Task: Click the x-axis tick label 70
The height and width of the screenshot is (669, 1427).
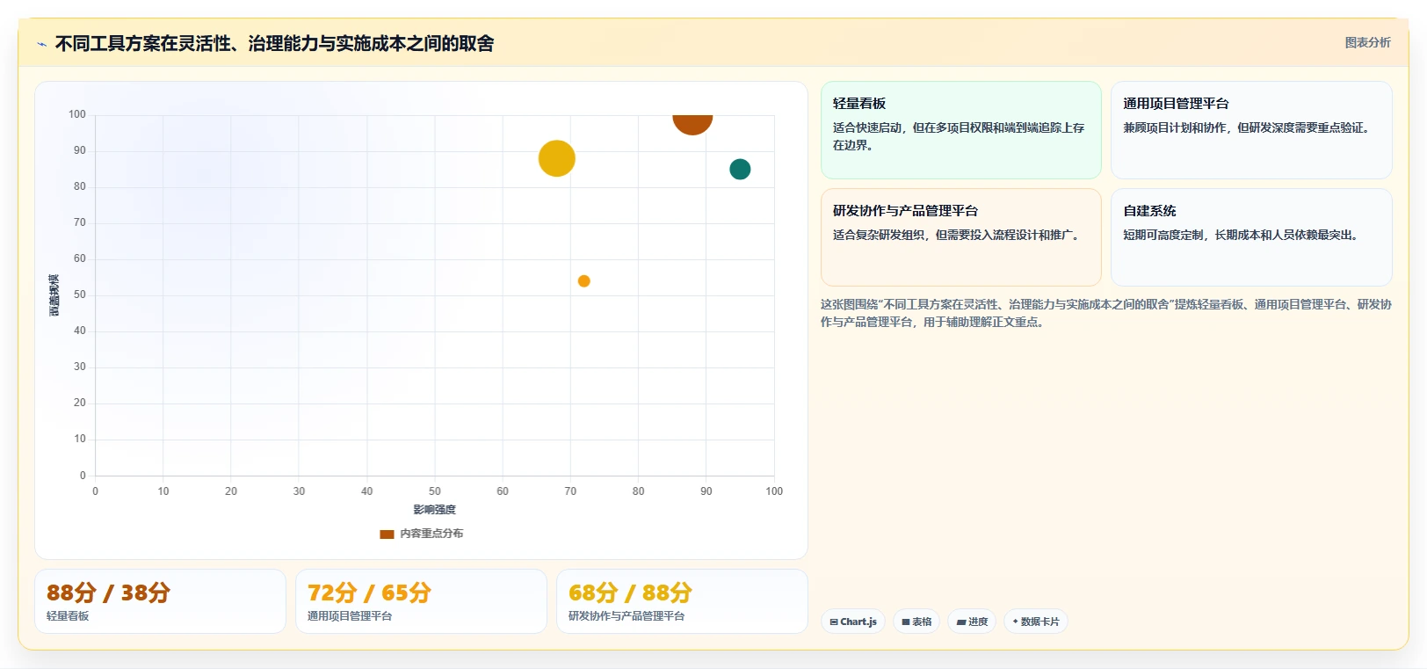Action: click(x=570, y=491)
